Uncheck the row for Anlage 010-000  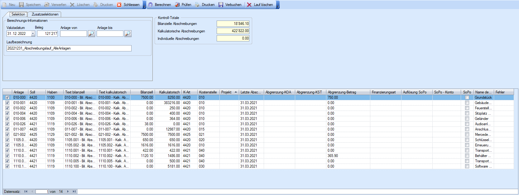point(7,97)
